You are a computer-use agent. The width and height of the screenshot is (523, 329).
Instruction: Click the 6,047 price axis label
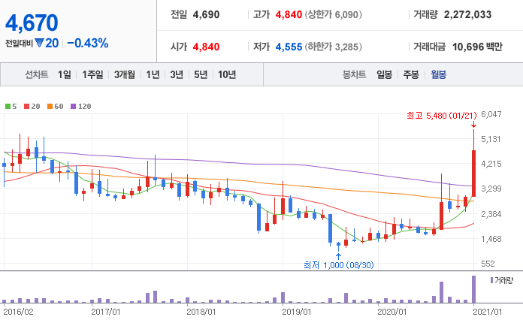(491, 114)
